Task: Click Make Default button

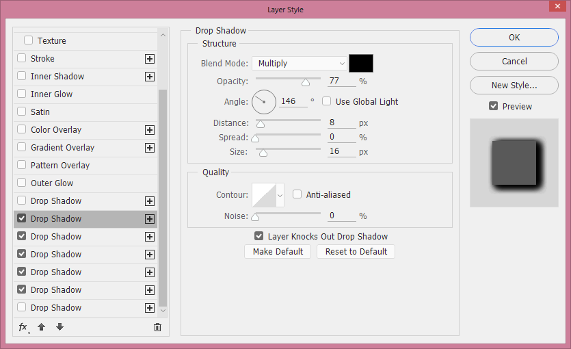Action: coord(278,251)
